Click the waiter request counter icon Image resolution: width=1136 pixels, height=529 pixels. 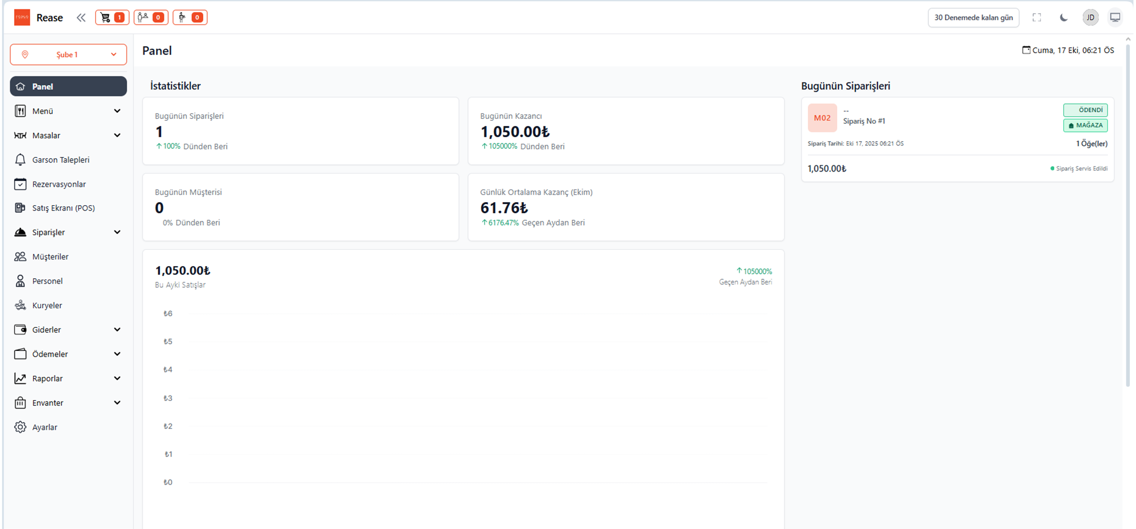[190, 17]
